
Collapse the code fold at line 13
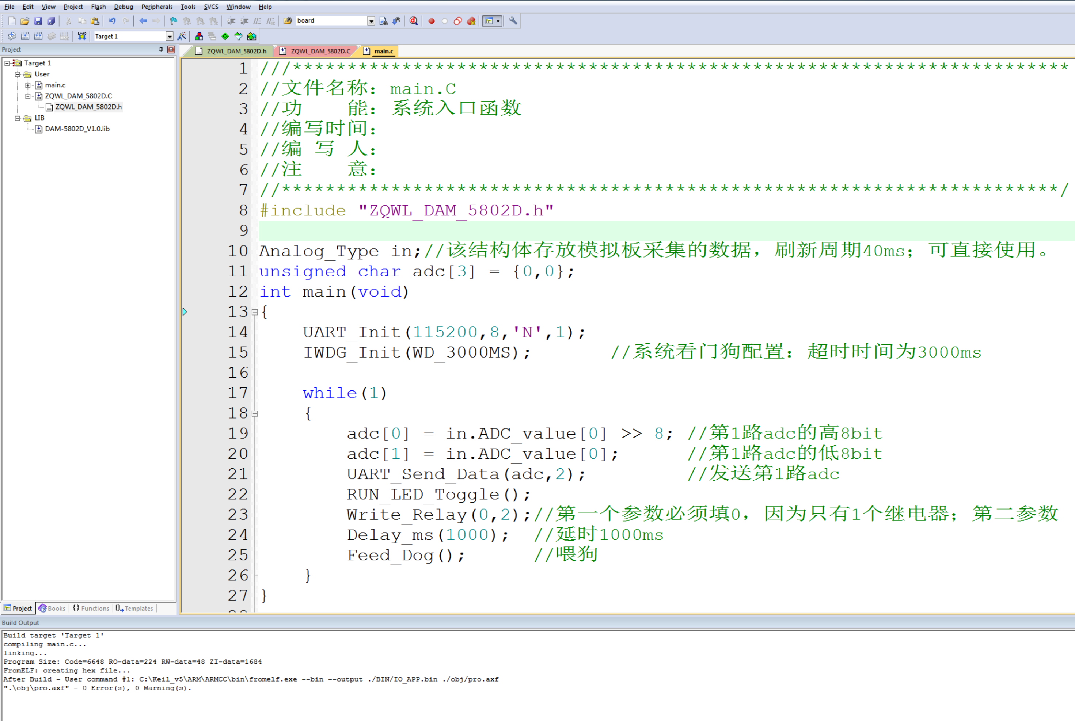(x=254, y=312)
